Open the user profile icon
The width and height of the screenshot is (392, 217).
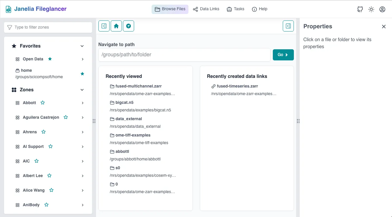click(382, 9)
